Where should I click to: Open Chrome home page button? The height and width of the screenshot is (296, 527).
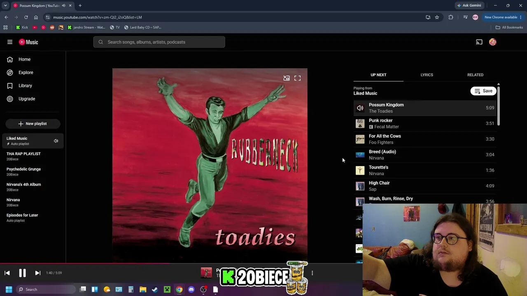click(36, 17)
